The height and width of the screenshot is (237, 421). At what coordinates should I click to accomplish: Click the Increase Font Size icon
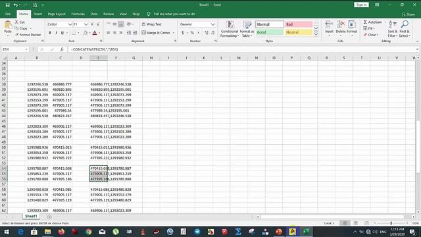(x=92, y=24)
